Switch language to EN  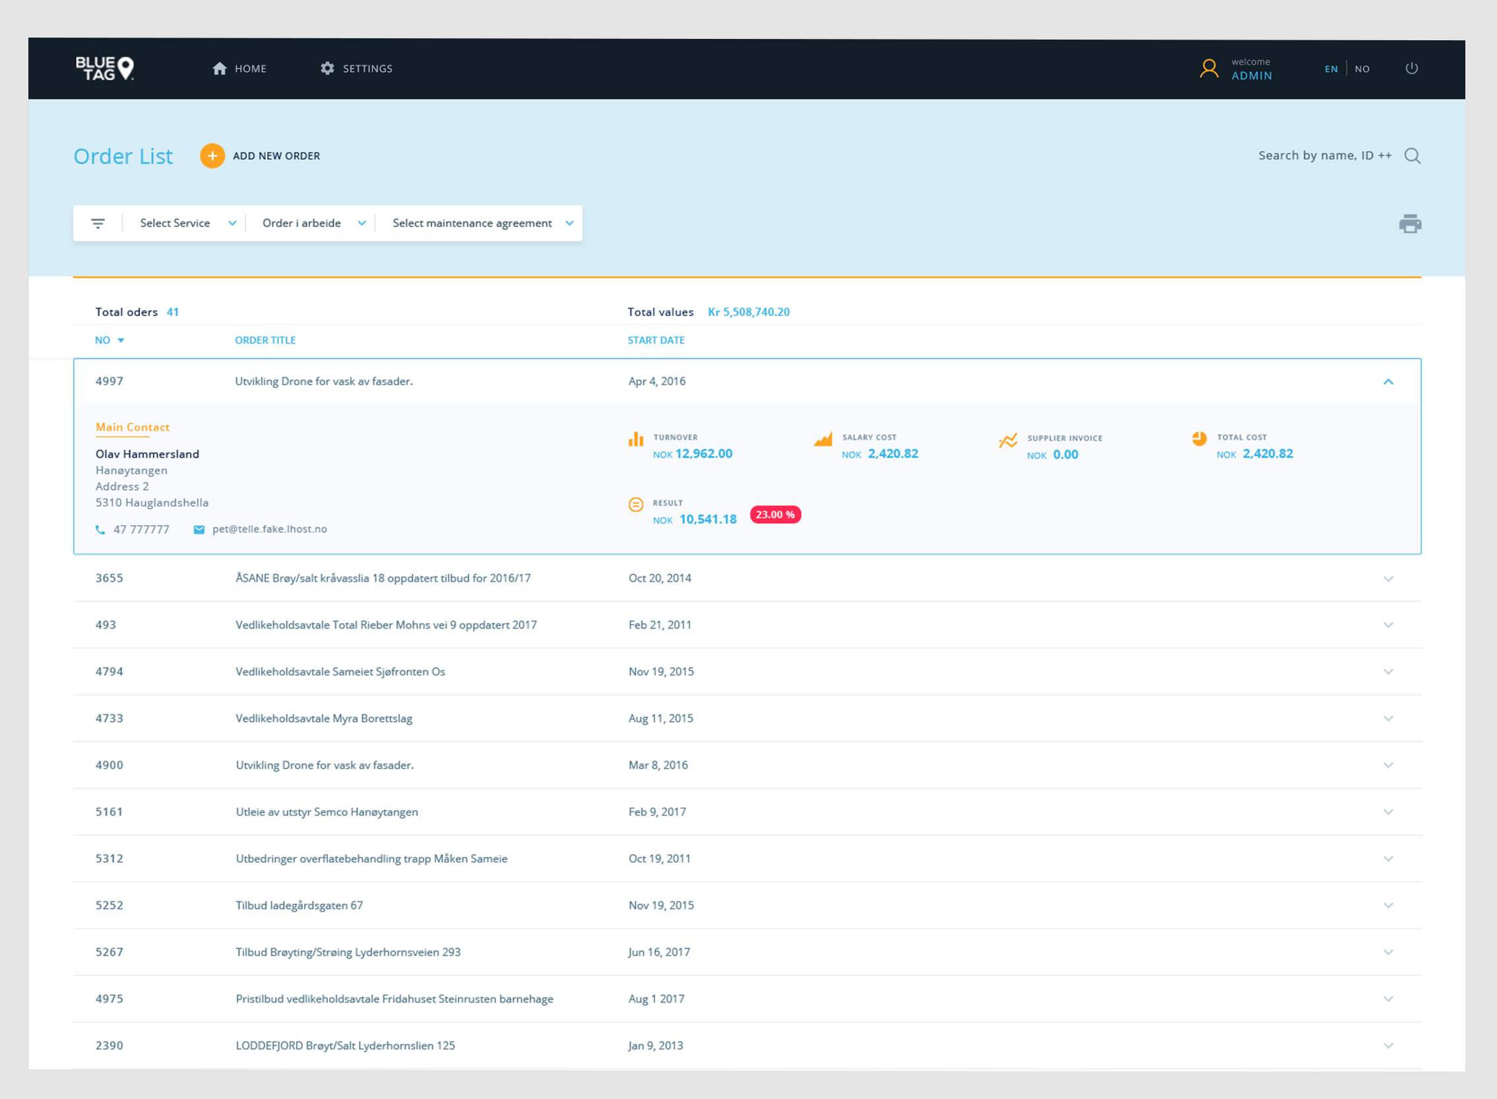1331,69
